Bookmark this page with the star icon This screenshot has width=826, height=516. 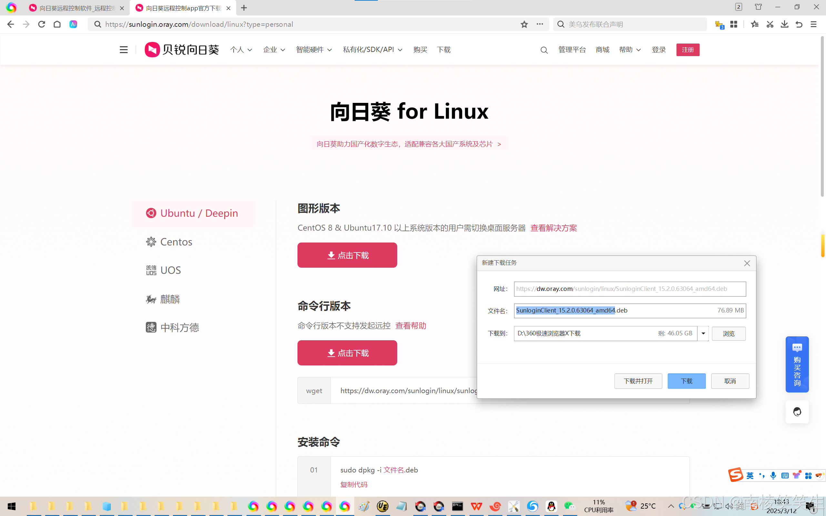pyautogui.click(x=524, y=24)
